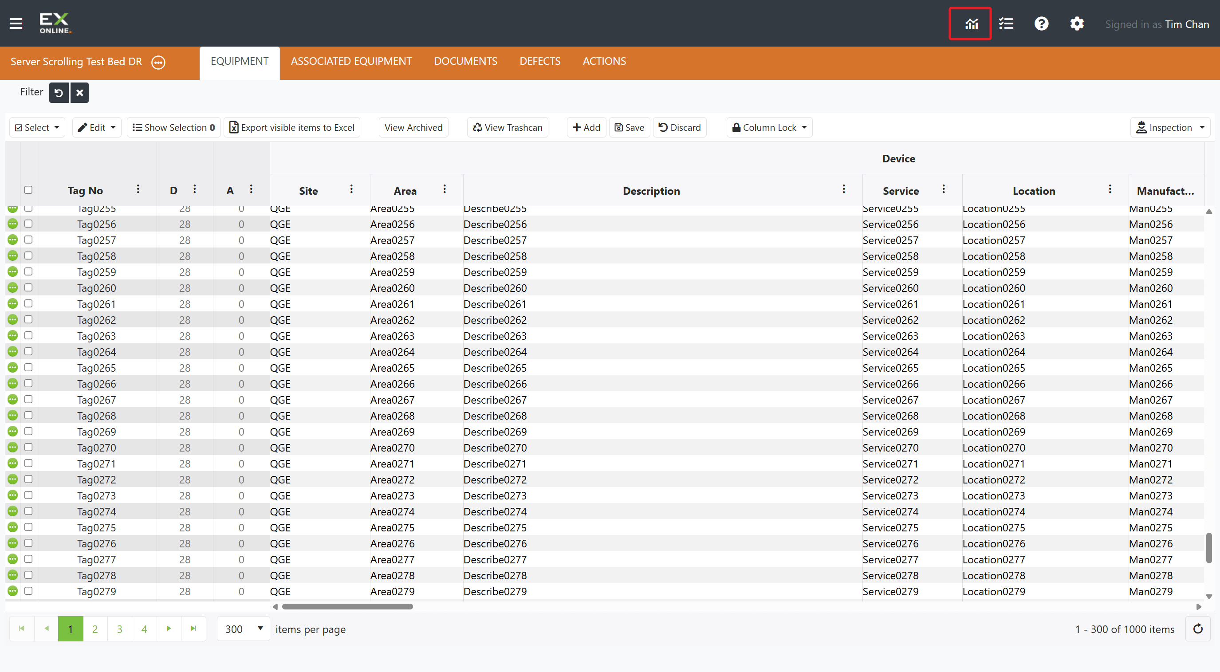Open the settings gear icon

[1077, 24]
